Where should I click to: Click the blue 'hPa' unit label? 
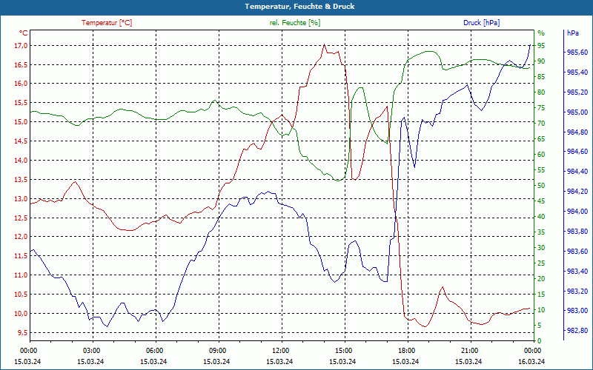(573, 33)
